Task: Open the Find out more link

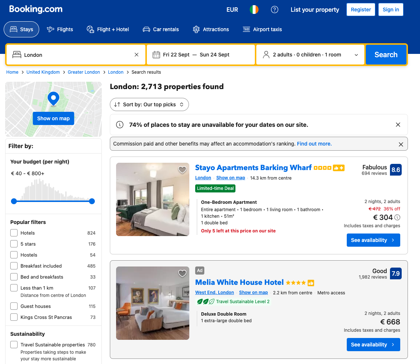Action: 314,144
